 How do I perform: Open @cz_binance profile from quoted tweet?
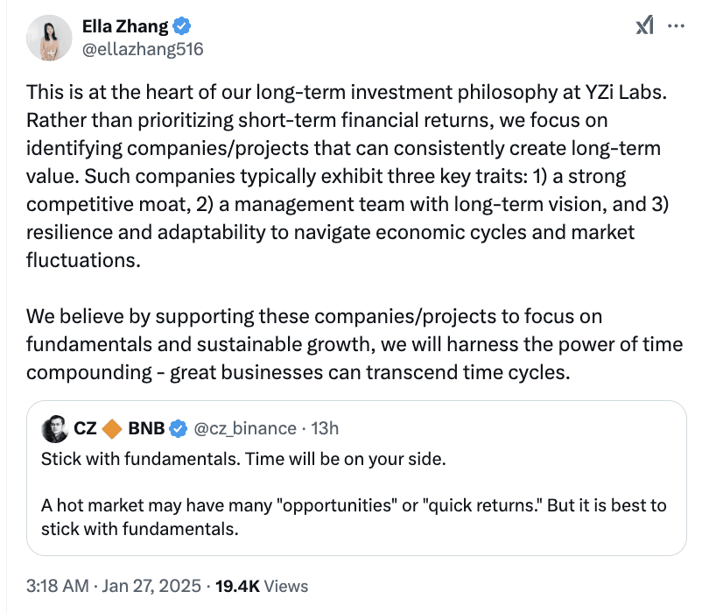(x=246, y=428)
